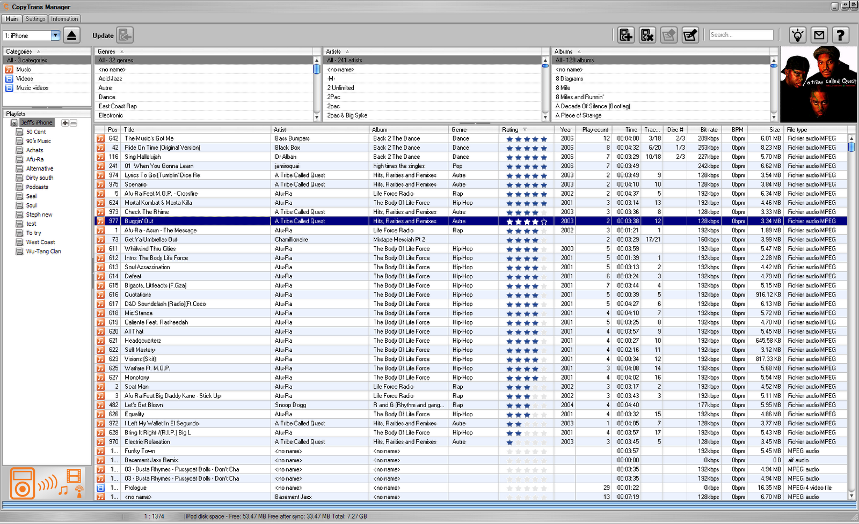Select the track Let's Get Blown
859x524 pixels.
pyautogui.click(x=144, y=405)
